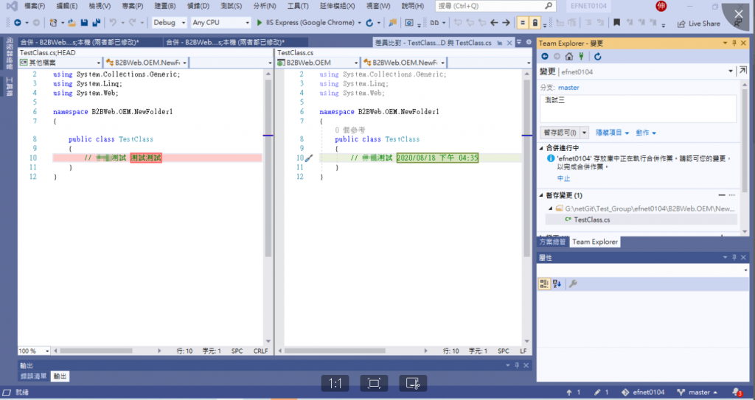Click the master branch link in Team Explorer
Image resolution: width=755 pixels, height=400 pixels.
pos(568,88)
